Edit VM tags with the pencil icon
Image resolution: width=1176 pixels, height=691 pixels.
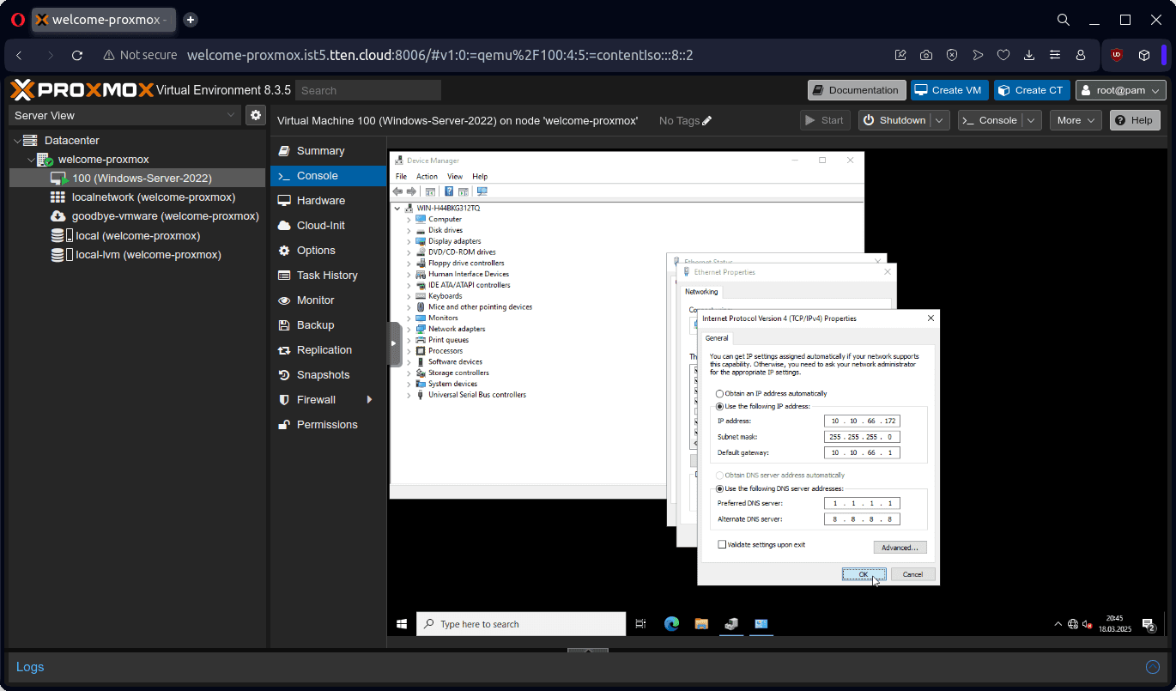(x=707, y=121)
